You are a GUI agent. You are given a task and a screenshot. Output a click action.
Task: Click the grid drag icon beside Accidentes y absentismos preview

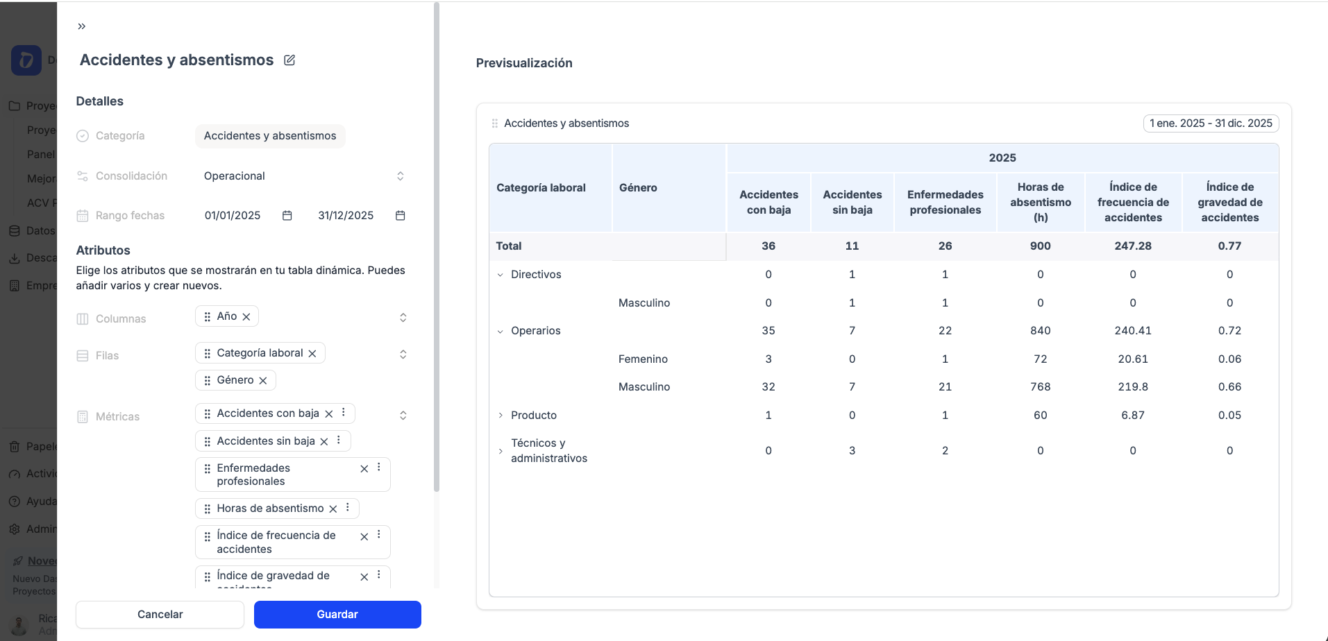coord(494,123)
